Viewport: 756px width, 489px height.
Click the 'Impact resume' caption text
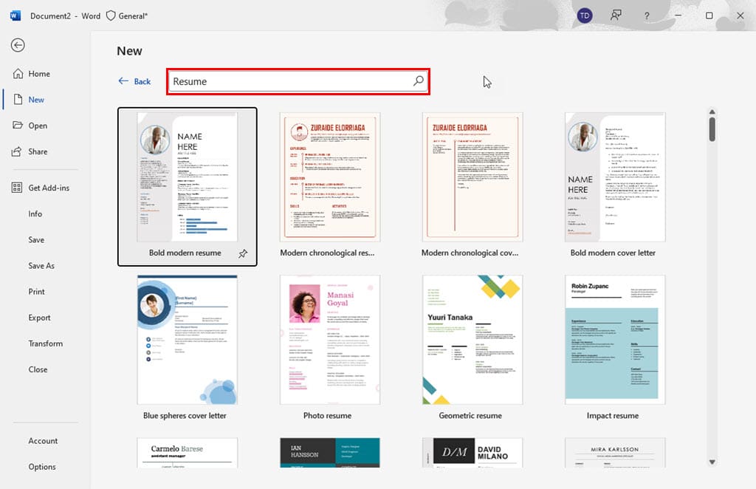click(613, 416)
